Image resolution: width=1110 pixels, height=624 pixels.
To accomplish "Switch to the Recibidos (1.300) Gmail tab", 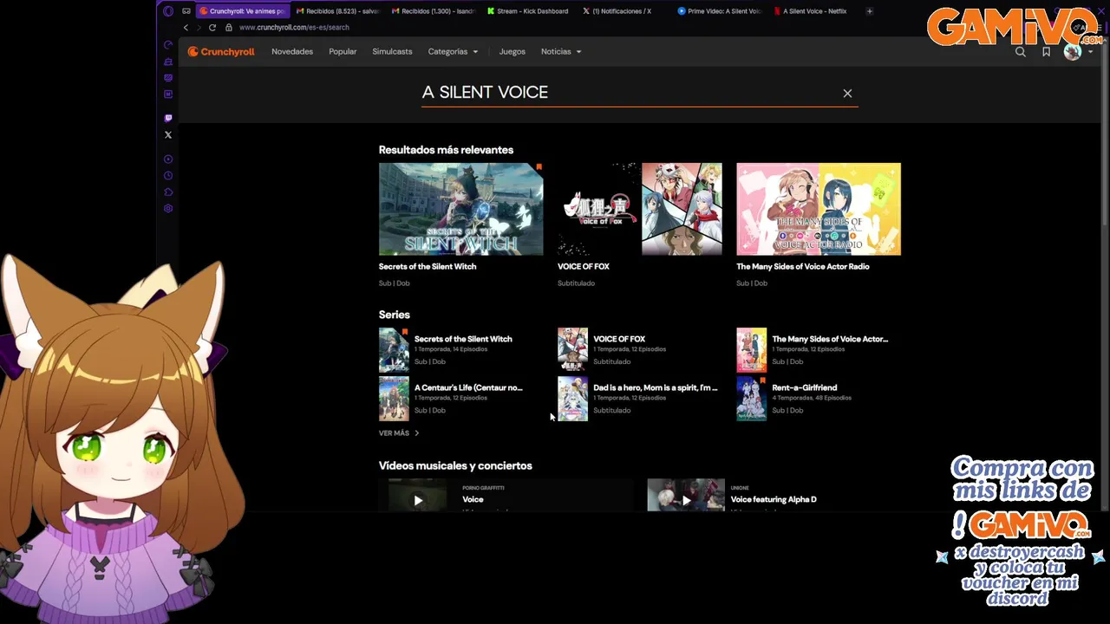I will [x=433, y=11].
